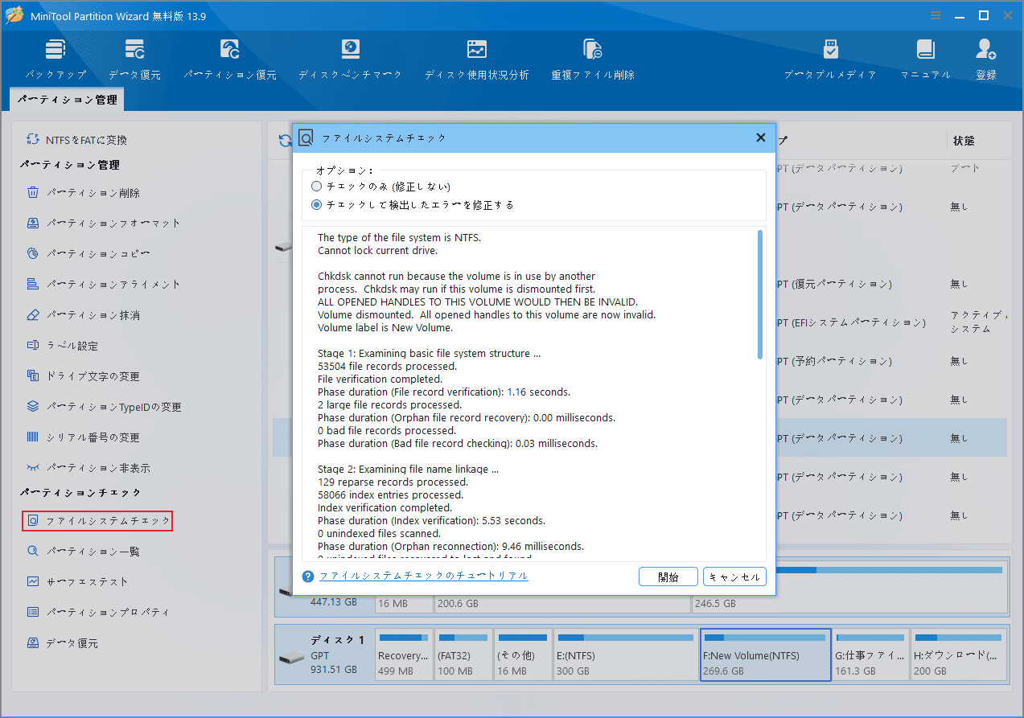The width and height of the screenshot is (1024, 718).
Task: Launch パーティション復元 partition recovery
Action: pyautogui.click(x=230, y=59)
